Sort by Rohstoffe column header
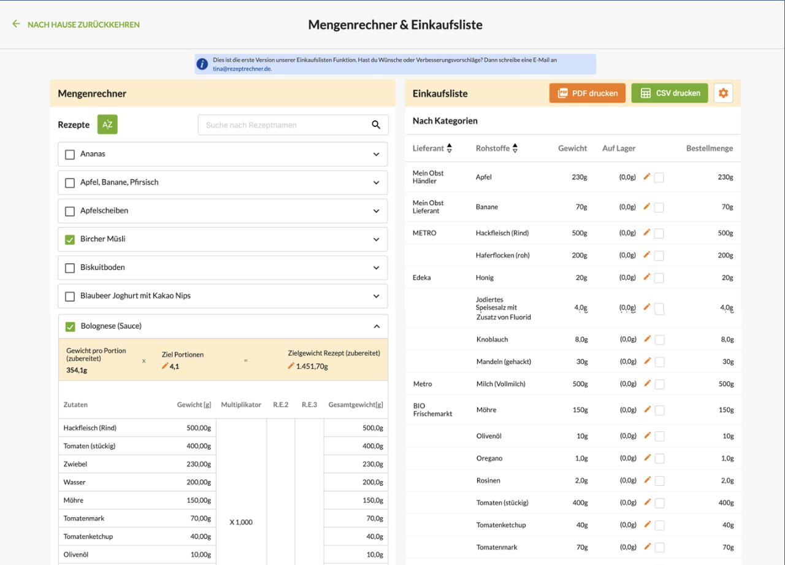 [515, 147]
